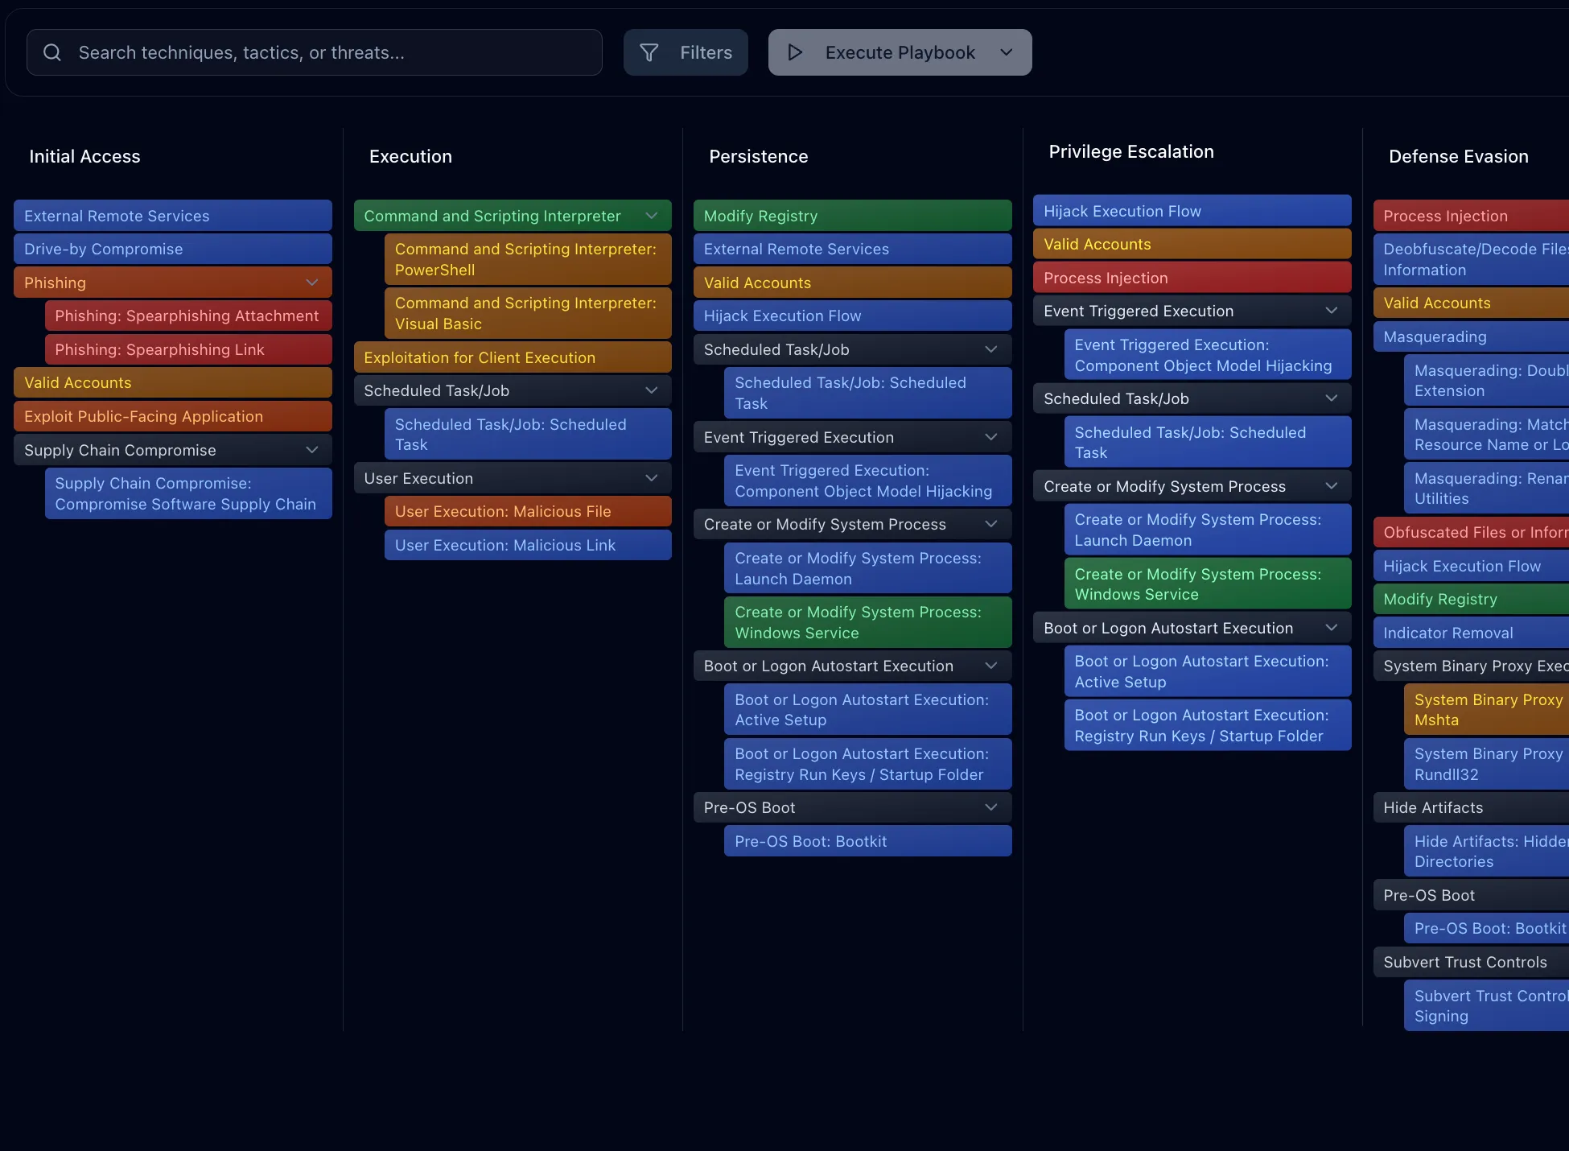Select Phishing: Spearphishing Link technique

(188, 349)
